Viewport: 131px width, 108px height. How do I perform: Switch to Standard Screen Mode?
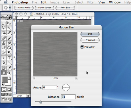click(x=3, y=94)
